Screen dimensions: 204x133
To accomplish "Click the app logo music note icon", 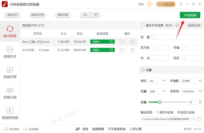I will 5,4.
